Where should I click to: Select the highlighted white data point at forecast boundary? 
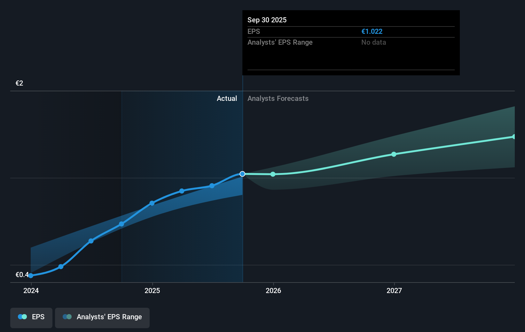243,174
